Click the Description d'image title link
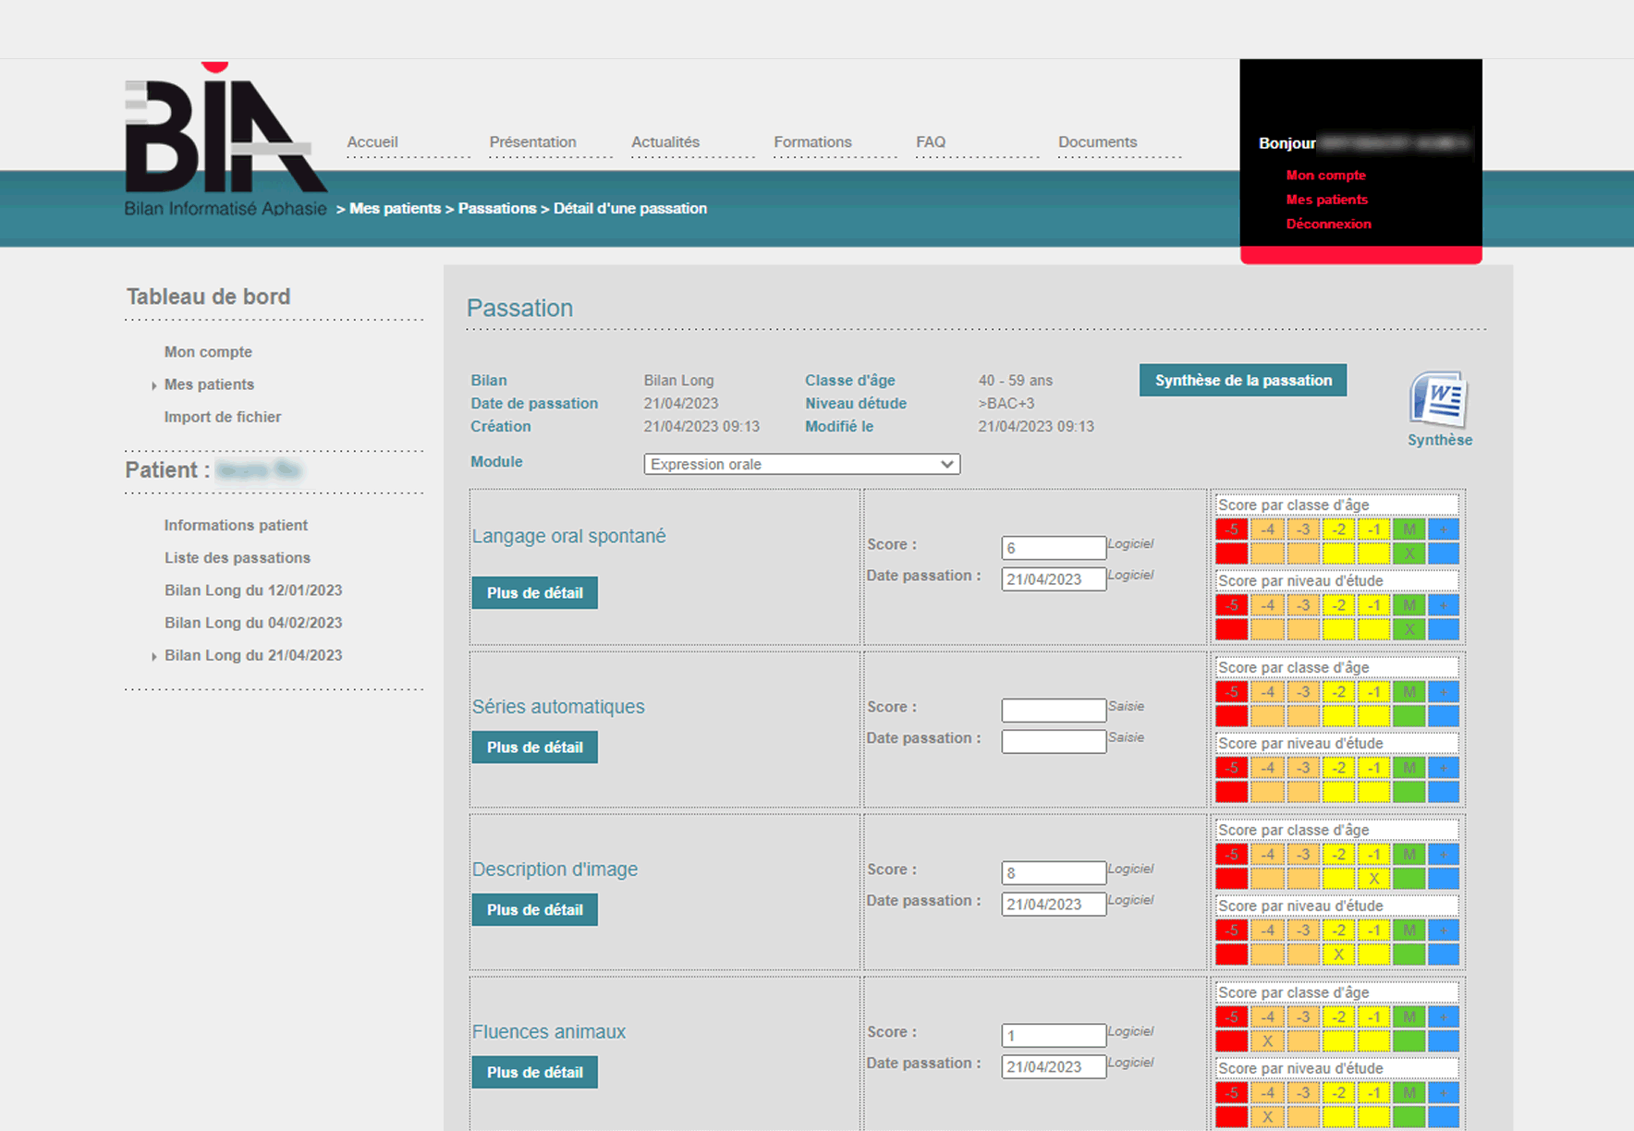 [555, 870]
